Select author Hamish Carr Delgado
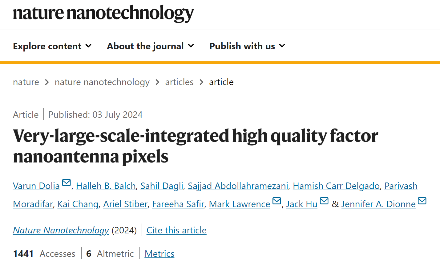This screenshot has height=271, width=440. click(x=336, y=186)
